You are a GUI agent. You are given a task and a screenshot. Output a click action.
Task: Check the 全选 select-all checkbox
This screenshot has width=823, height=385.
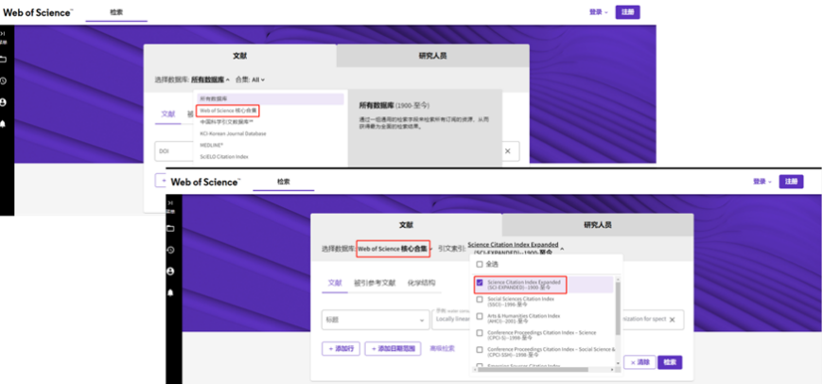[x=480, y=264]
